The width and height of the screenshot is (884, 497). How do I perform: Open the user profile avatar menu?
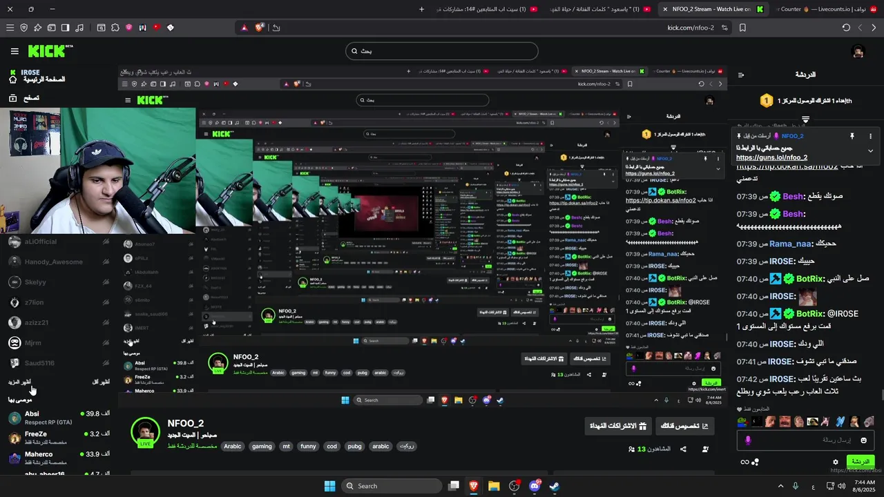858,52
